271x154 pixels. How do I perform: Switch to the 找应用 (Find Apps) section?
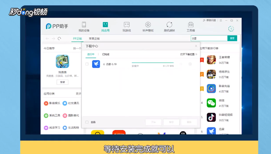105,27
